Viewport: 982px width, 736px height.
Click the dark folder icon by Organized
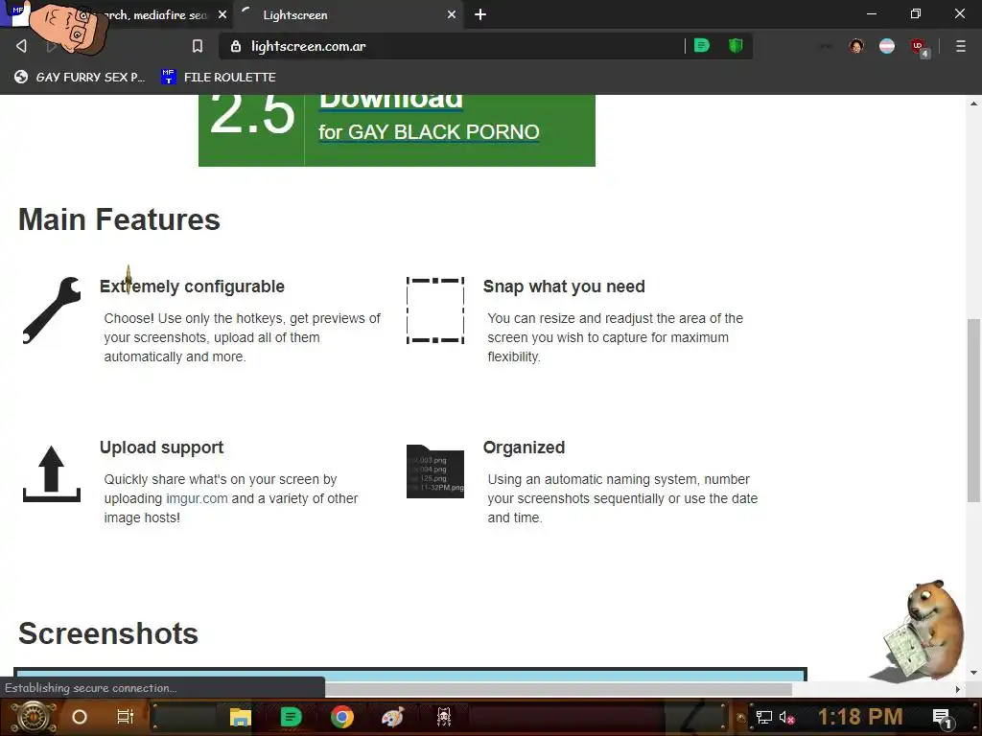[x=435, y=471]
